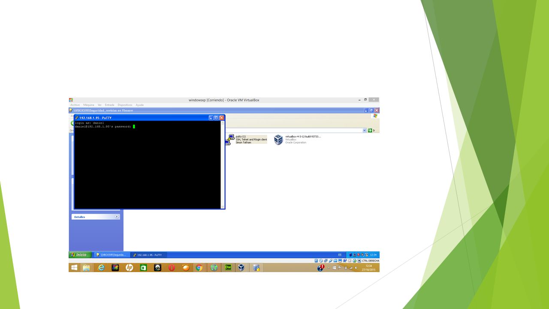Open the Archivo menu in VirtualBox
The height and width of the screenshot is (309, 549).
pos(75,105)
